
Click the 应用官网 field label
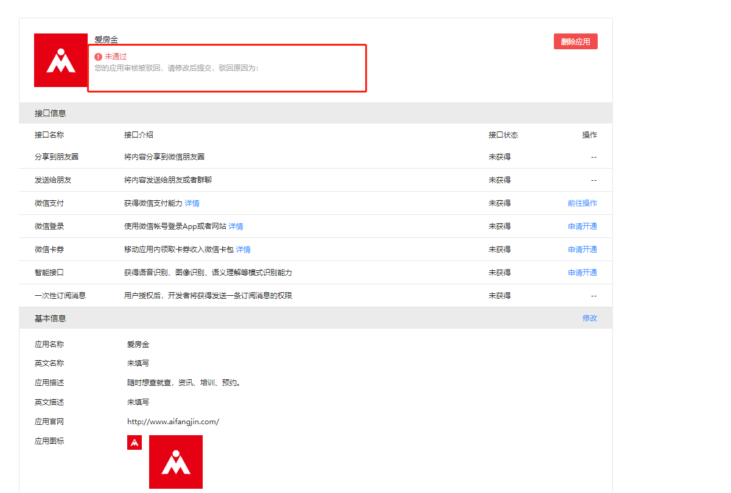49,422
